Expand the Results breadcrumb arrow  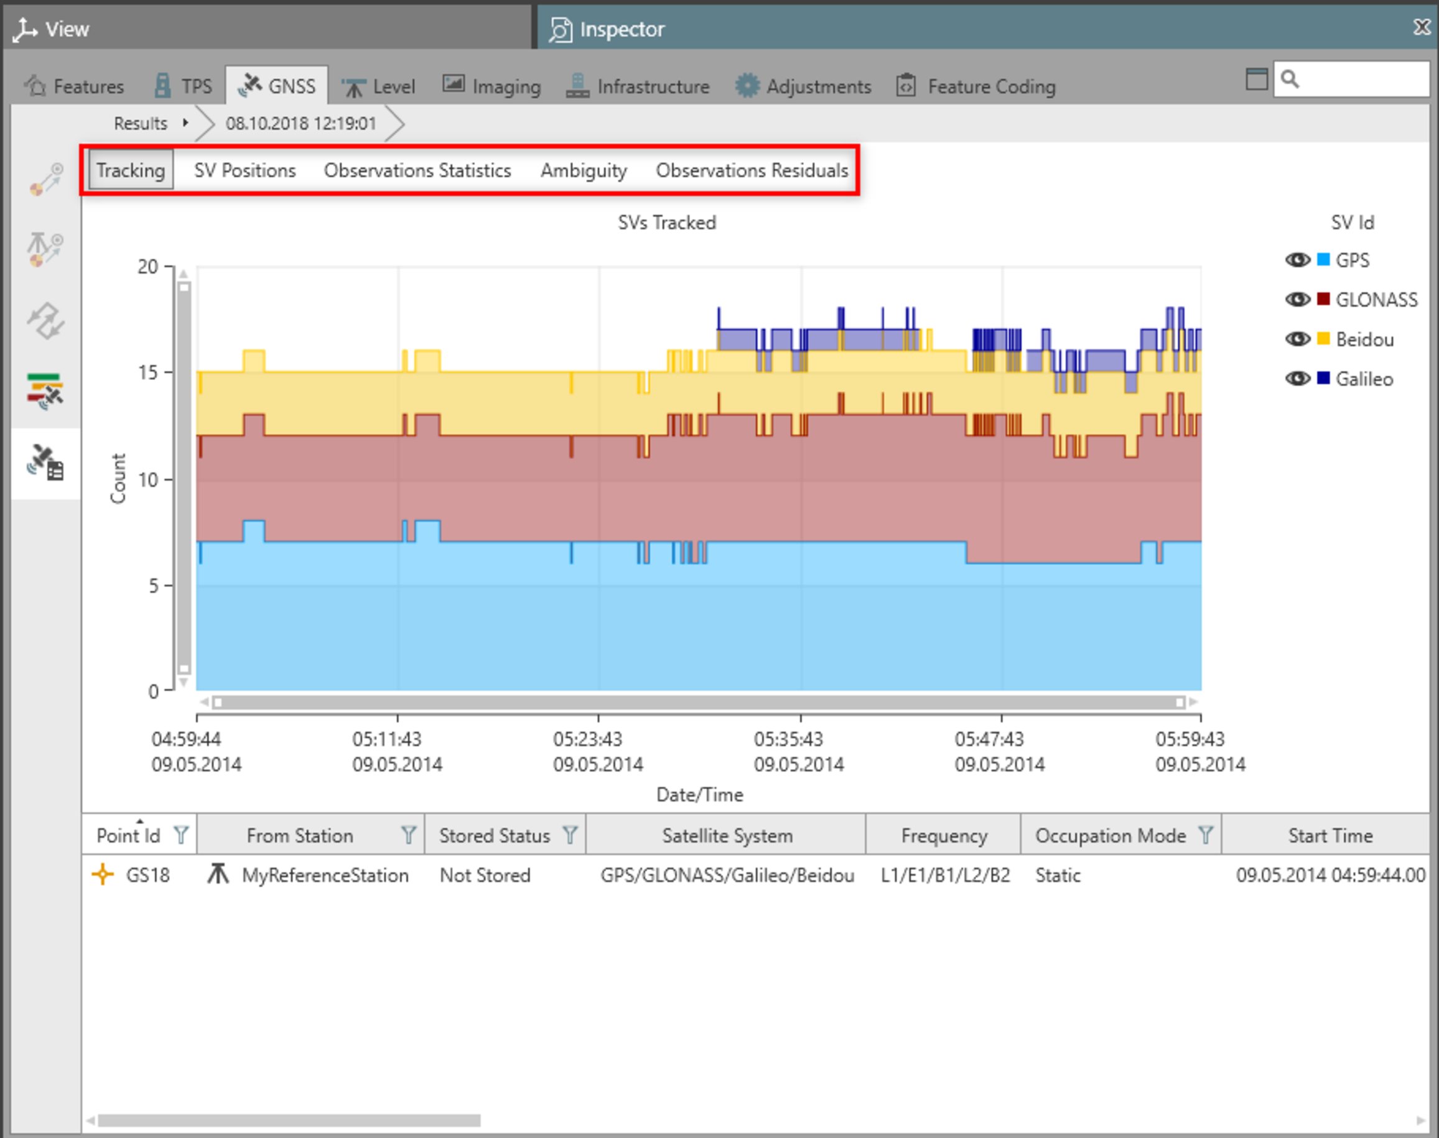(x=185, y=123)
